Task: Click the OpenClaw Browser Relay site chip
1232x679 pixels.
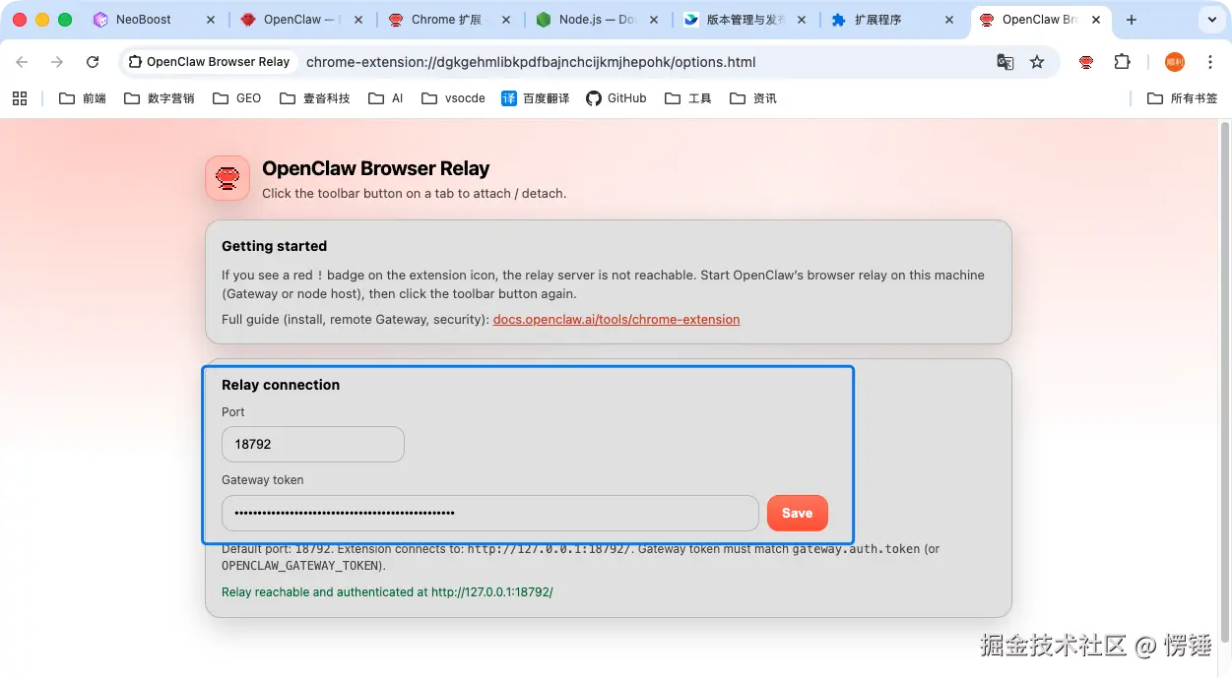Action: tap(209, 62)
